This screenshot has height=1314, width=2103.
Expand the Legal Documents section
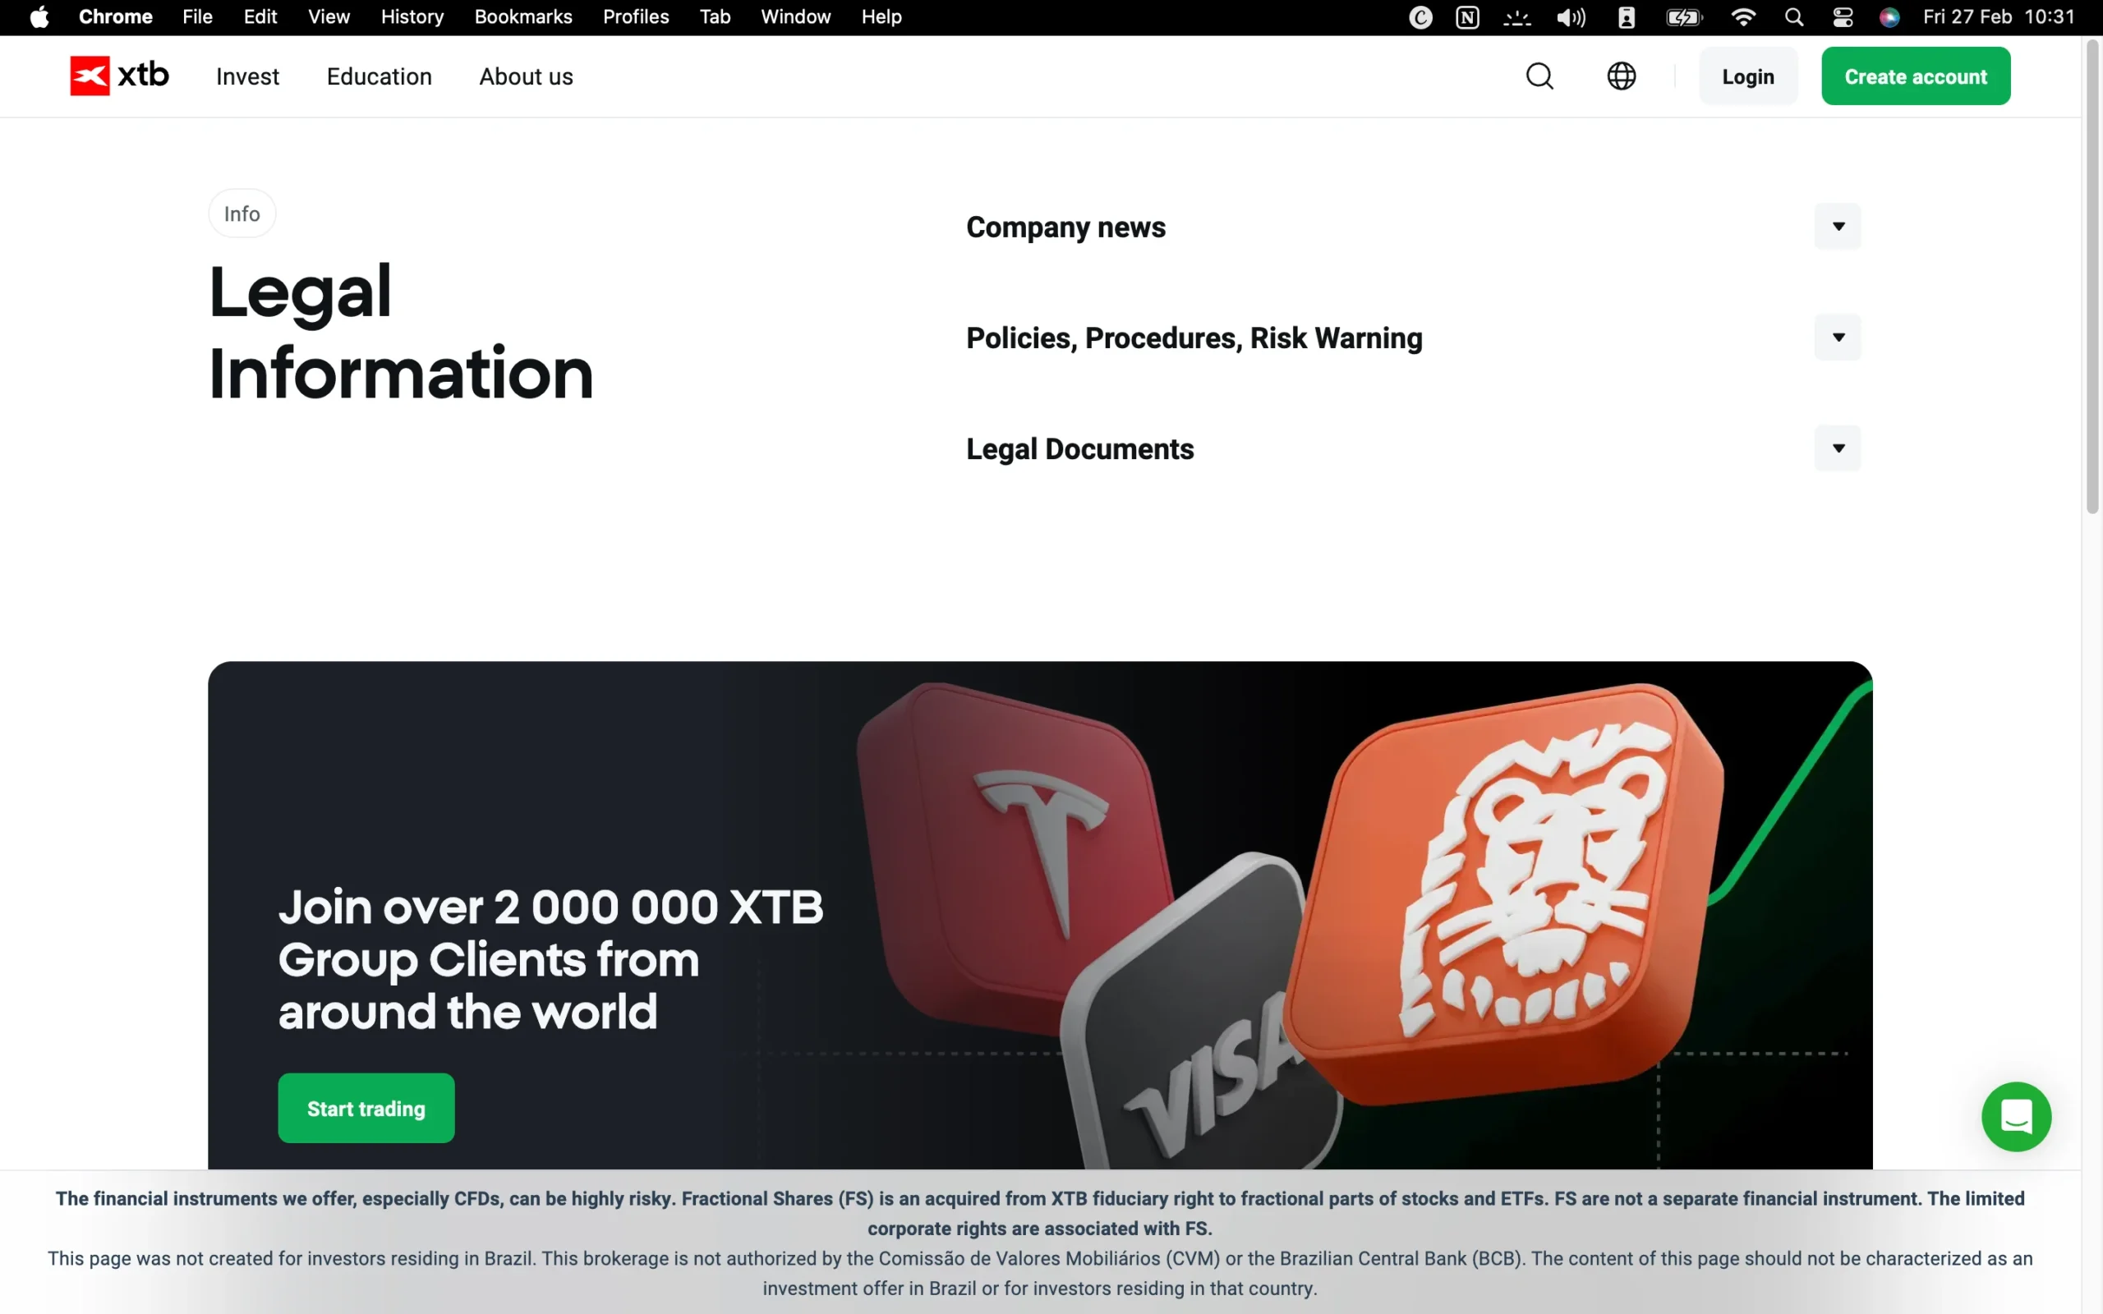[1838, 448]
